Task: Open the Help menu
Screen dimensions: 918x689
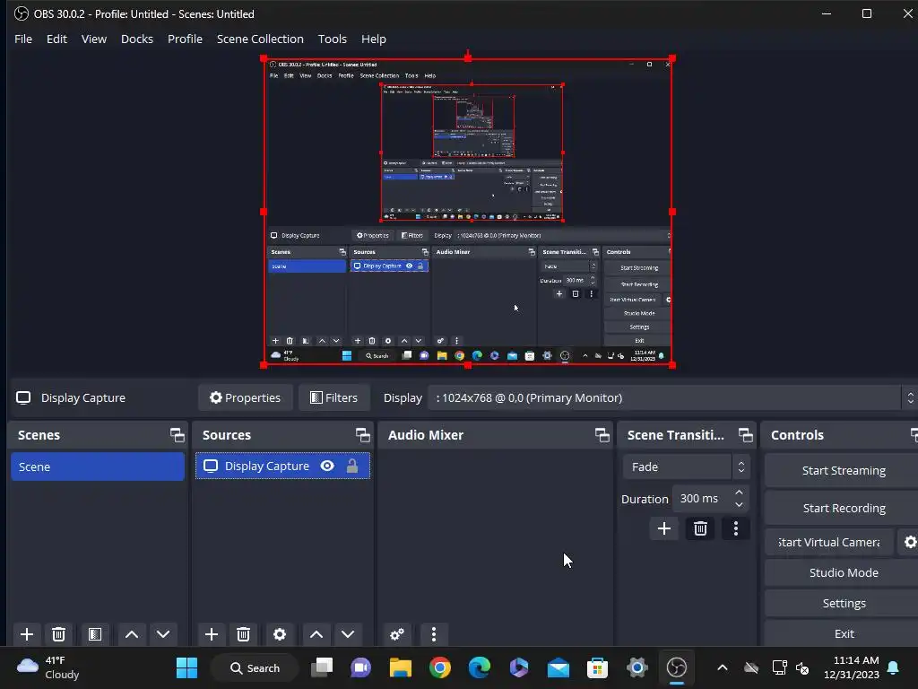Action: point(374,39)
